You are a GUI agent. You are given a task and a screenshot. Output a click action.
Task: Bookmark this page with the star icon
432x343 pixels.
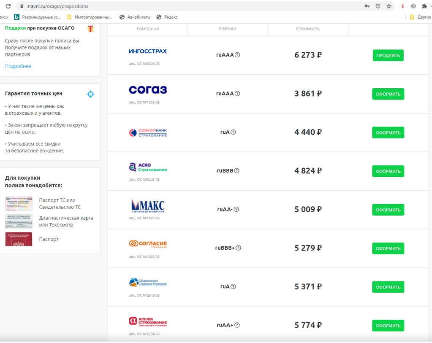coord(389,6)
